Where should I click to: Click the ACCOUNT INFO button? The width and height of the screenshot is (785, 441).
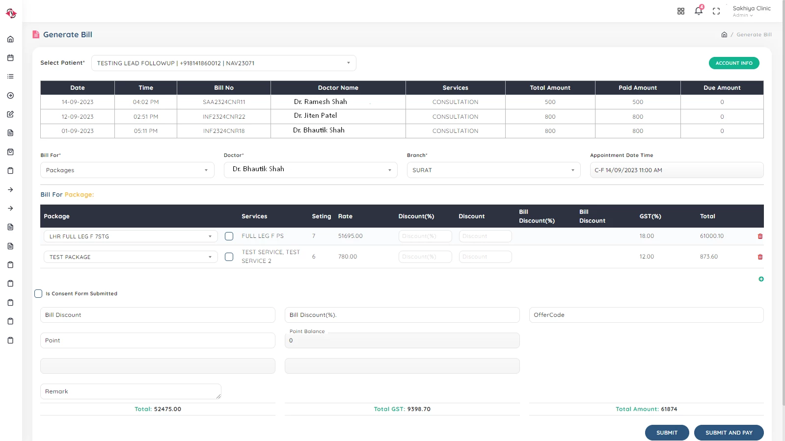pos(734,63)
